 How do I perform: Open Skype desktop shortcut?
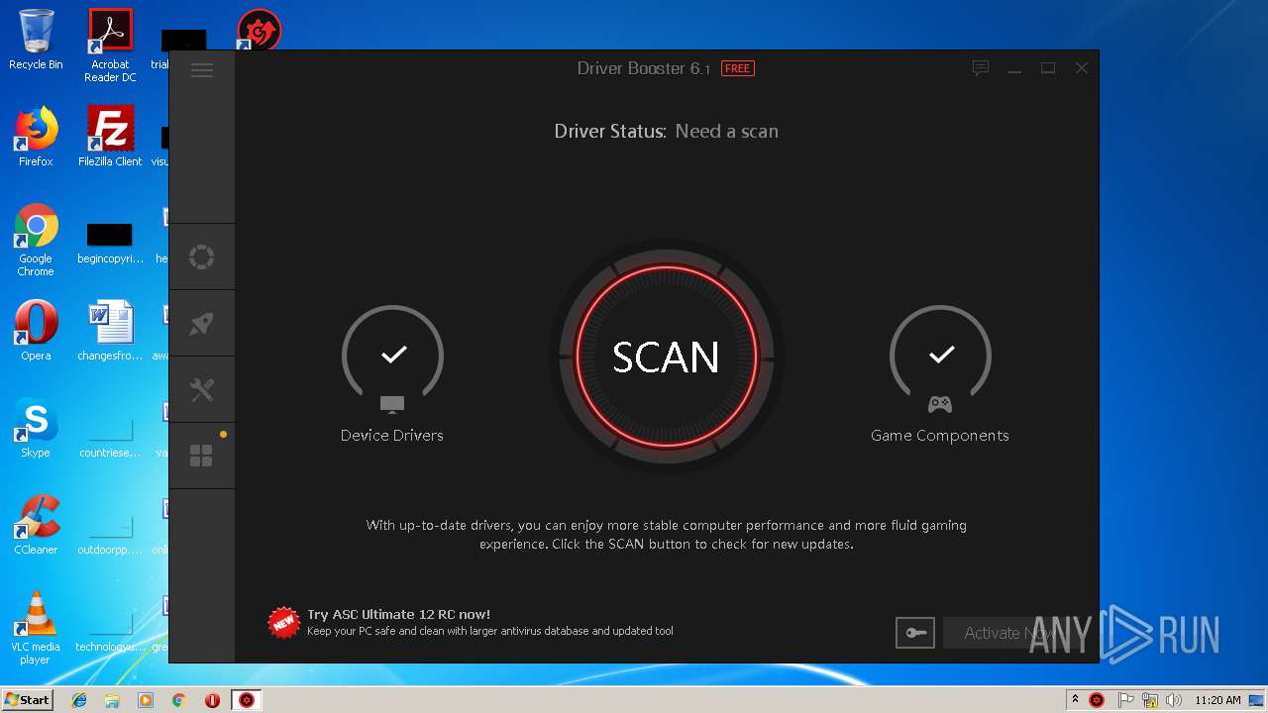click(36, 428)
